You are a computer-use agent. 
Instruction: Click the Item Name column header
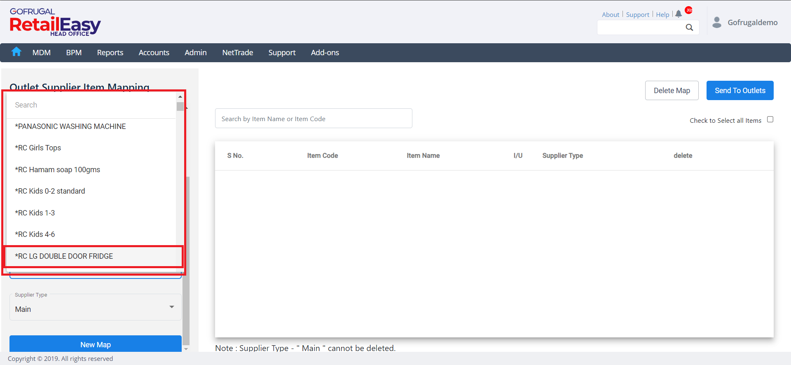click(423, 156)
